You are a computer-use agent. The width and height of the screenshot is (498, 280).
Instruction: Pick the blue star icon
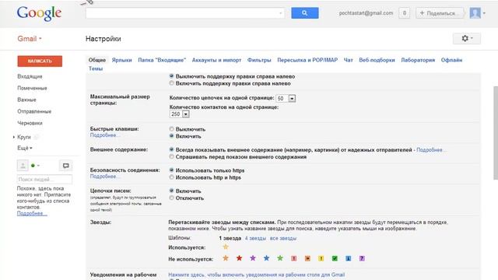click(x=266, y=258)
